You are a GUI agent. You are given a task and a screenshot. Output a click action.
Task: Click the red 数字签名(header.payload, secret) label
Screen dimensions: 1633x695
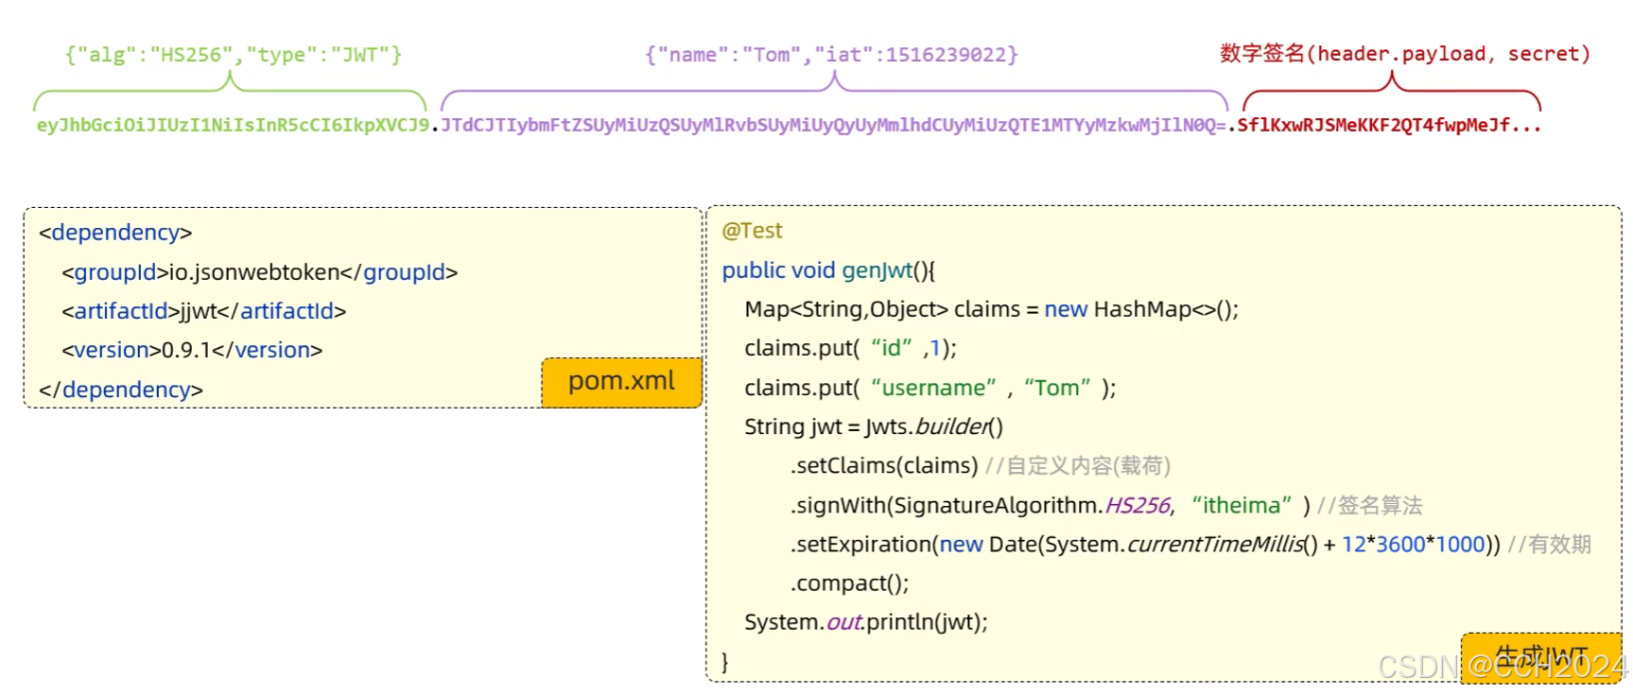coord(1404,54)
